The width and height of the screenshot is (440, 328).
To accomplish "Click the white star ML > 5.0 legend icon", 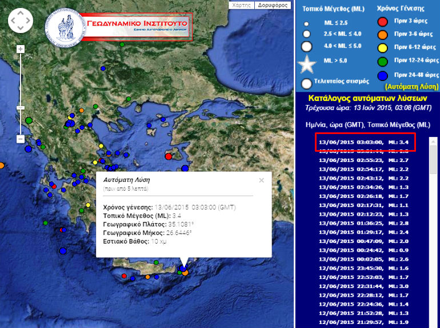I will point(307,64).
